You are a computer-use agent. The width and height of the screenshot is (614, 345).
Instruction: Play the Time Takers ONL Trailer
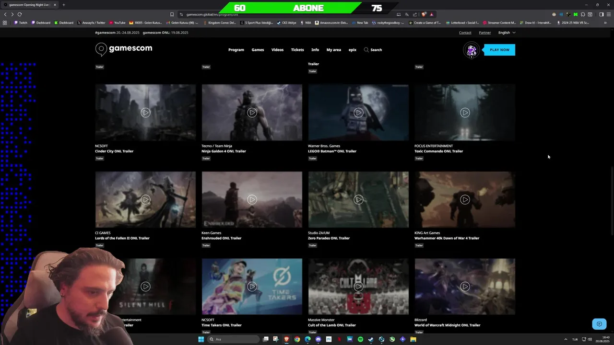point(252,287)
